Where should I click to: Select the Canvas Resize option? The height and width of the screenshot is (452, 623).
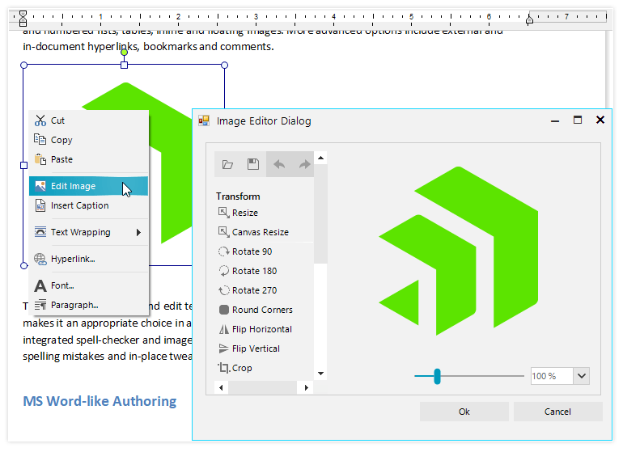(253, 232)
